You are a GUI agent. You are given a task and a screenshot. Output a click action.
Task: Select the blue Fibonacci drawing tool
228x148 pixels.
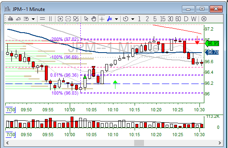(109, 19)
